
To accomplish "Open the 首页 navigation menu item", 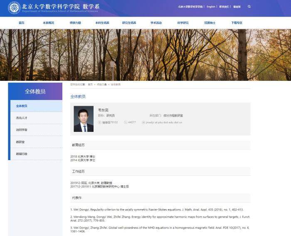I will click(x=22, y=23).
